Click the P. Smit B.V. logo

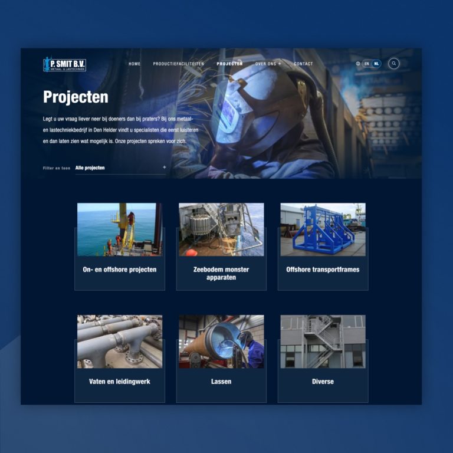pyautogui.click(x=64, y=64)
